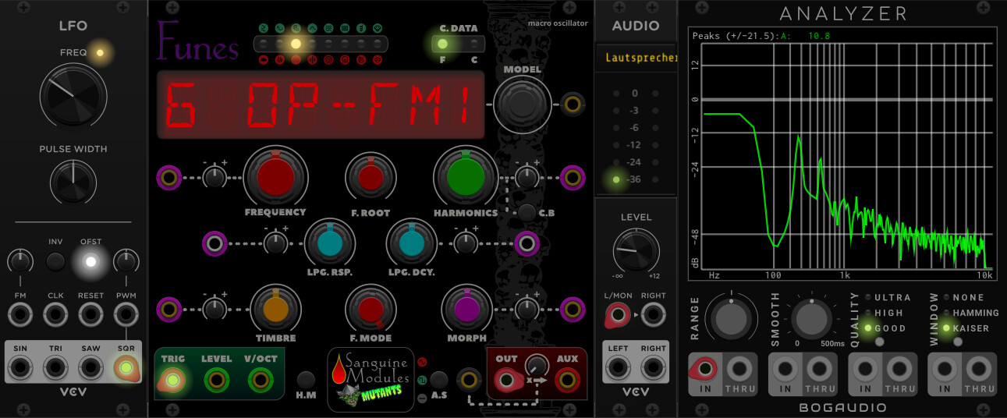Click the LFO SQR output jack
1007x418 pixels.
[125, 367]
